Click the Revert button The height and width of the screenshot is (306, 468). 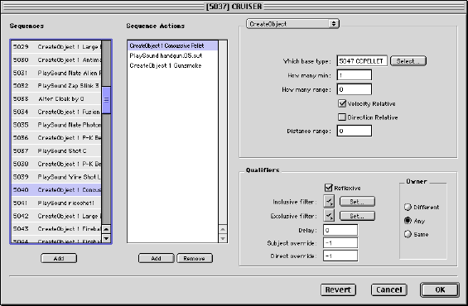[x=338, y=289]
